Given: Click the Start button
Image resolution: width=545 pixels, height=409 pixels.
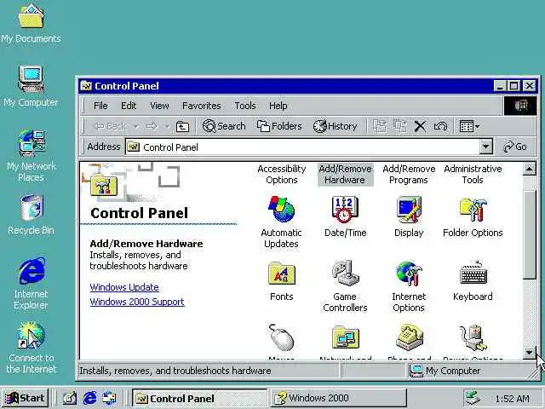Looking at the screenshot, I should click(x=25, y=398).
